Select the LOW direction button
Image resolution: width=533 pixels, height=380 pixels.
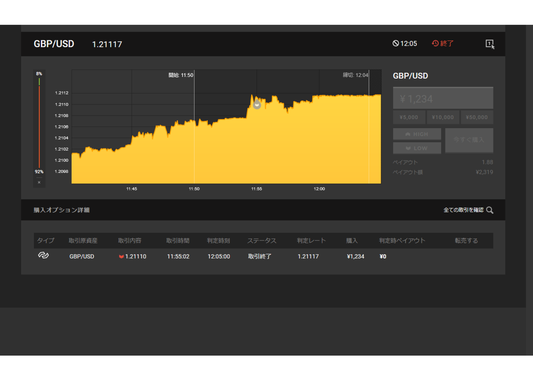click(417, 148)
